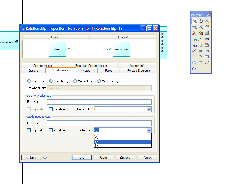Viewport: 232px width, 184px height.
Task: Choose the Note tool in Palette
Action: (x=207, y=45)
